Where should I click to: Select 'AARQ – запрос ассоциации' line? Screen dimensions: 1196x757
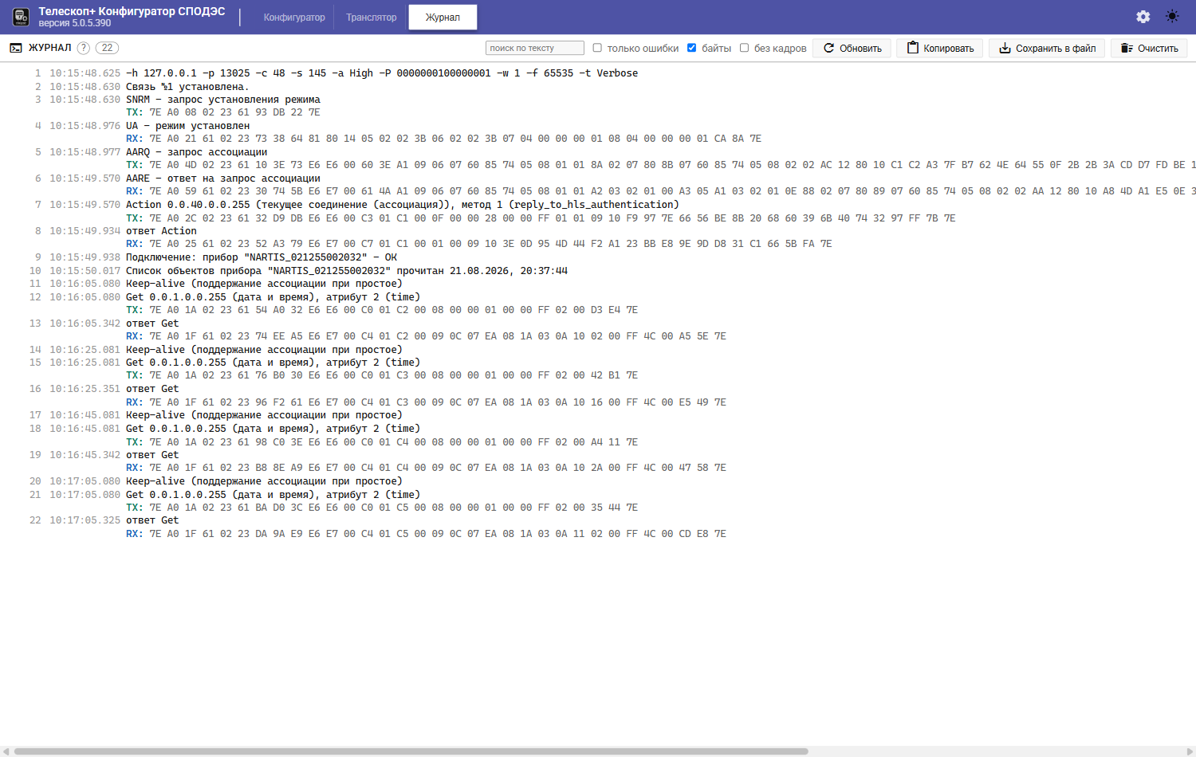[197, 152]
